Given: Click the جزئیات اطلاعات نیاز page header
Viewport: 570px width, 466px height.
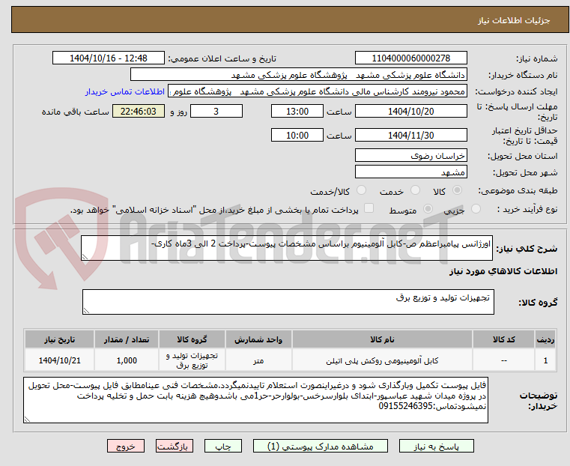Looking at the screenshot, I should (513, 20).
